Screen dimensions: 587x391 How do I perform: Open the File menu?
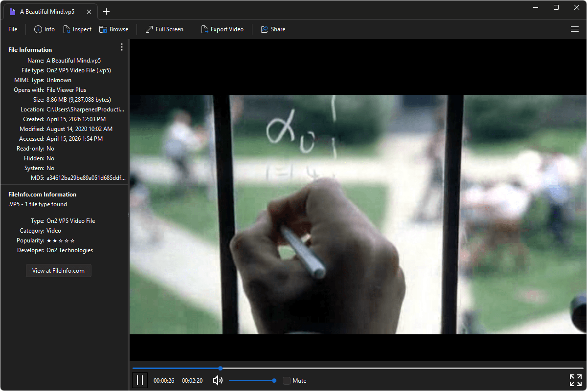click(x=12, y=29)
